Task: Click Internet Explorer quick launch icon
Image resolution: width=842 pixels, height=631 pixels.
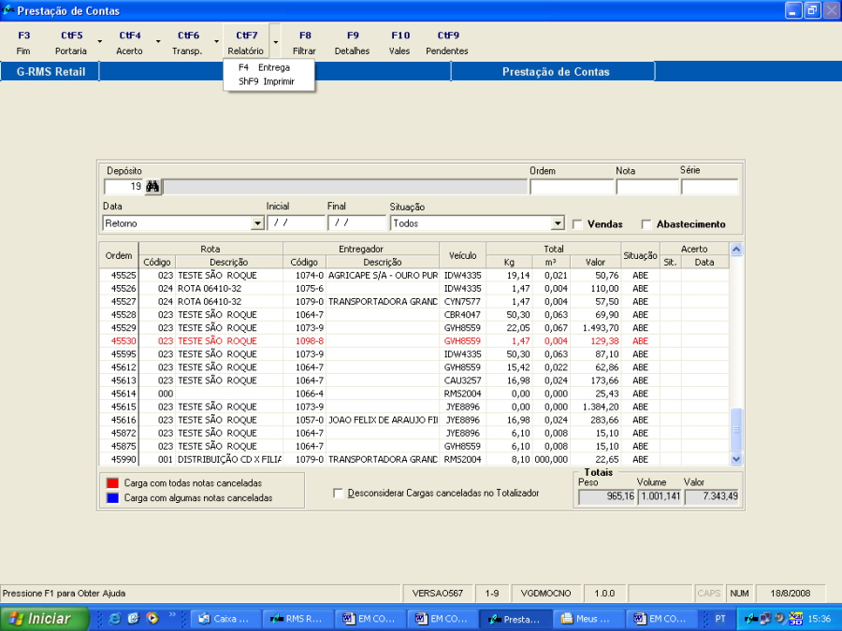Action: [x=114, y=619]
